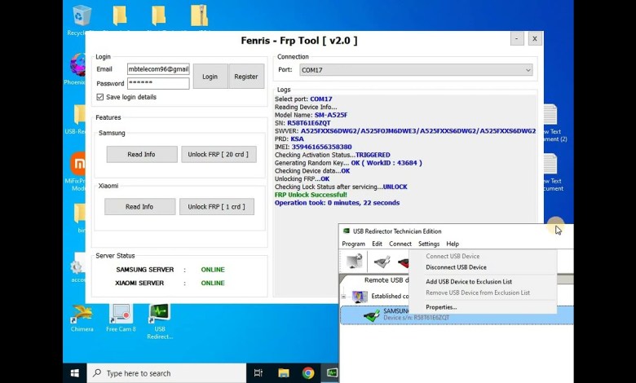
Task: Minimize the Fenris Frp Tool window
Action: pos(517,38)
